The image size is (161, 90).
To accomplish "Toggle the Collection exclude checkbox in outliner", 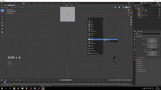I will point(137,9).
